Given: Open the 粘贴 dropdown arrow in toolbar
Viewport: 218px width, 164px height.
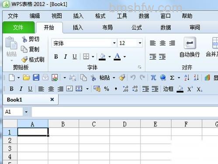Looking at the screenshot, I should [114, 78].
